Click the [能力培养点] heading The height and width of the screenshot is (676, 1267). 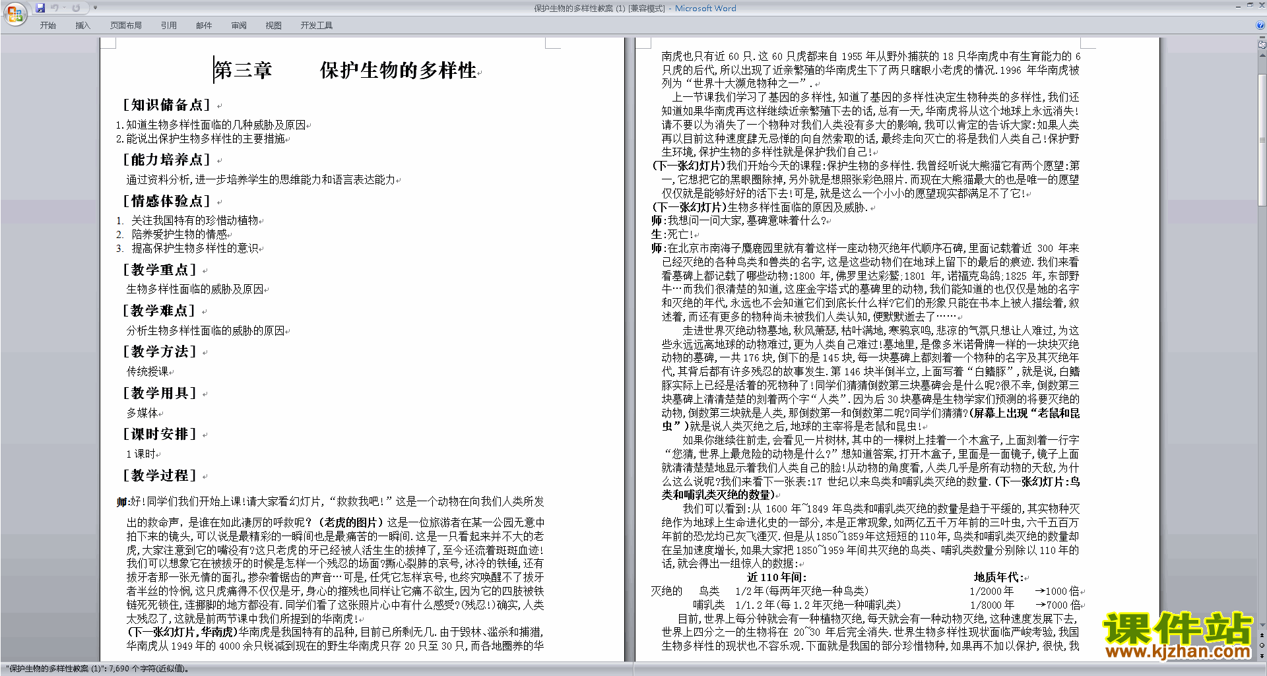pyautogui.click(x=166, y=160)
